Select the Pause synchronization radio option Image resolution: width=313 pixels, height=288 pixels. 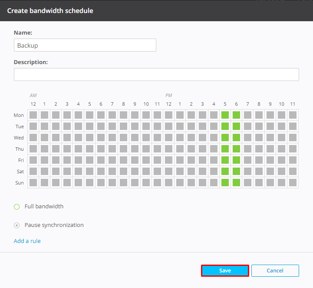click(17, 225)
